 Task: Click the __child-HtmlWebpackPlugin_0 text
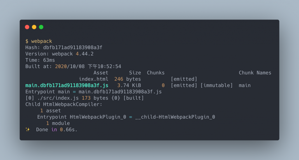click(x=175, y=117)
